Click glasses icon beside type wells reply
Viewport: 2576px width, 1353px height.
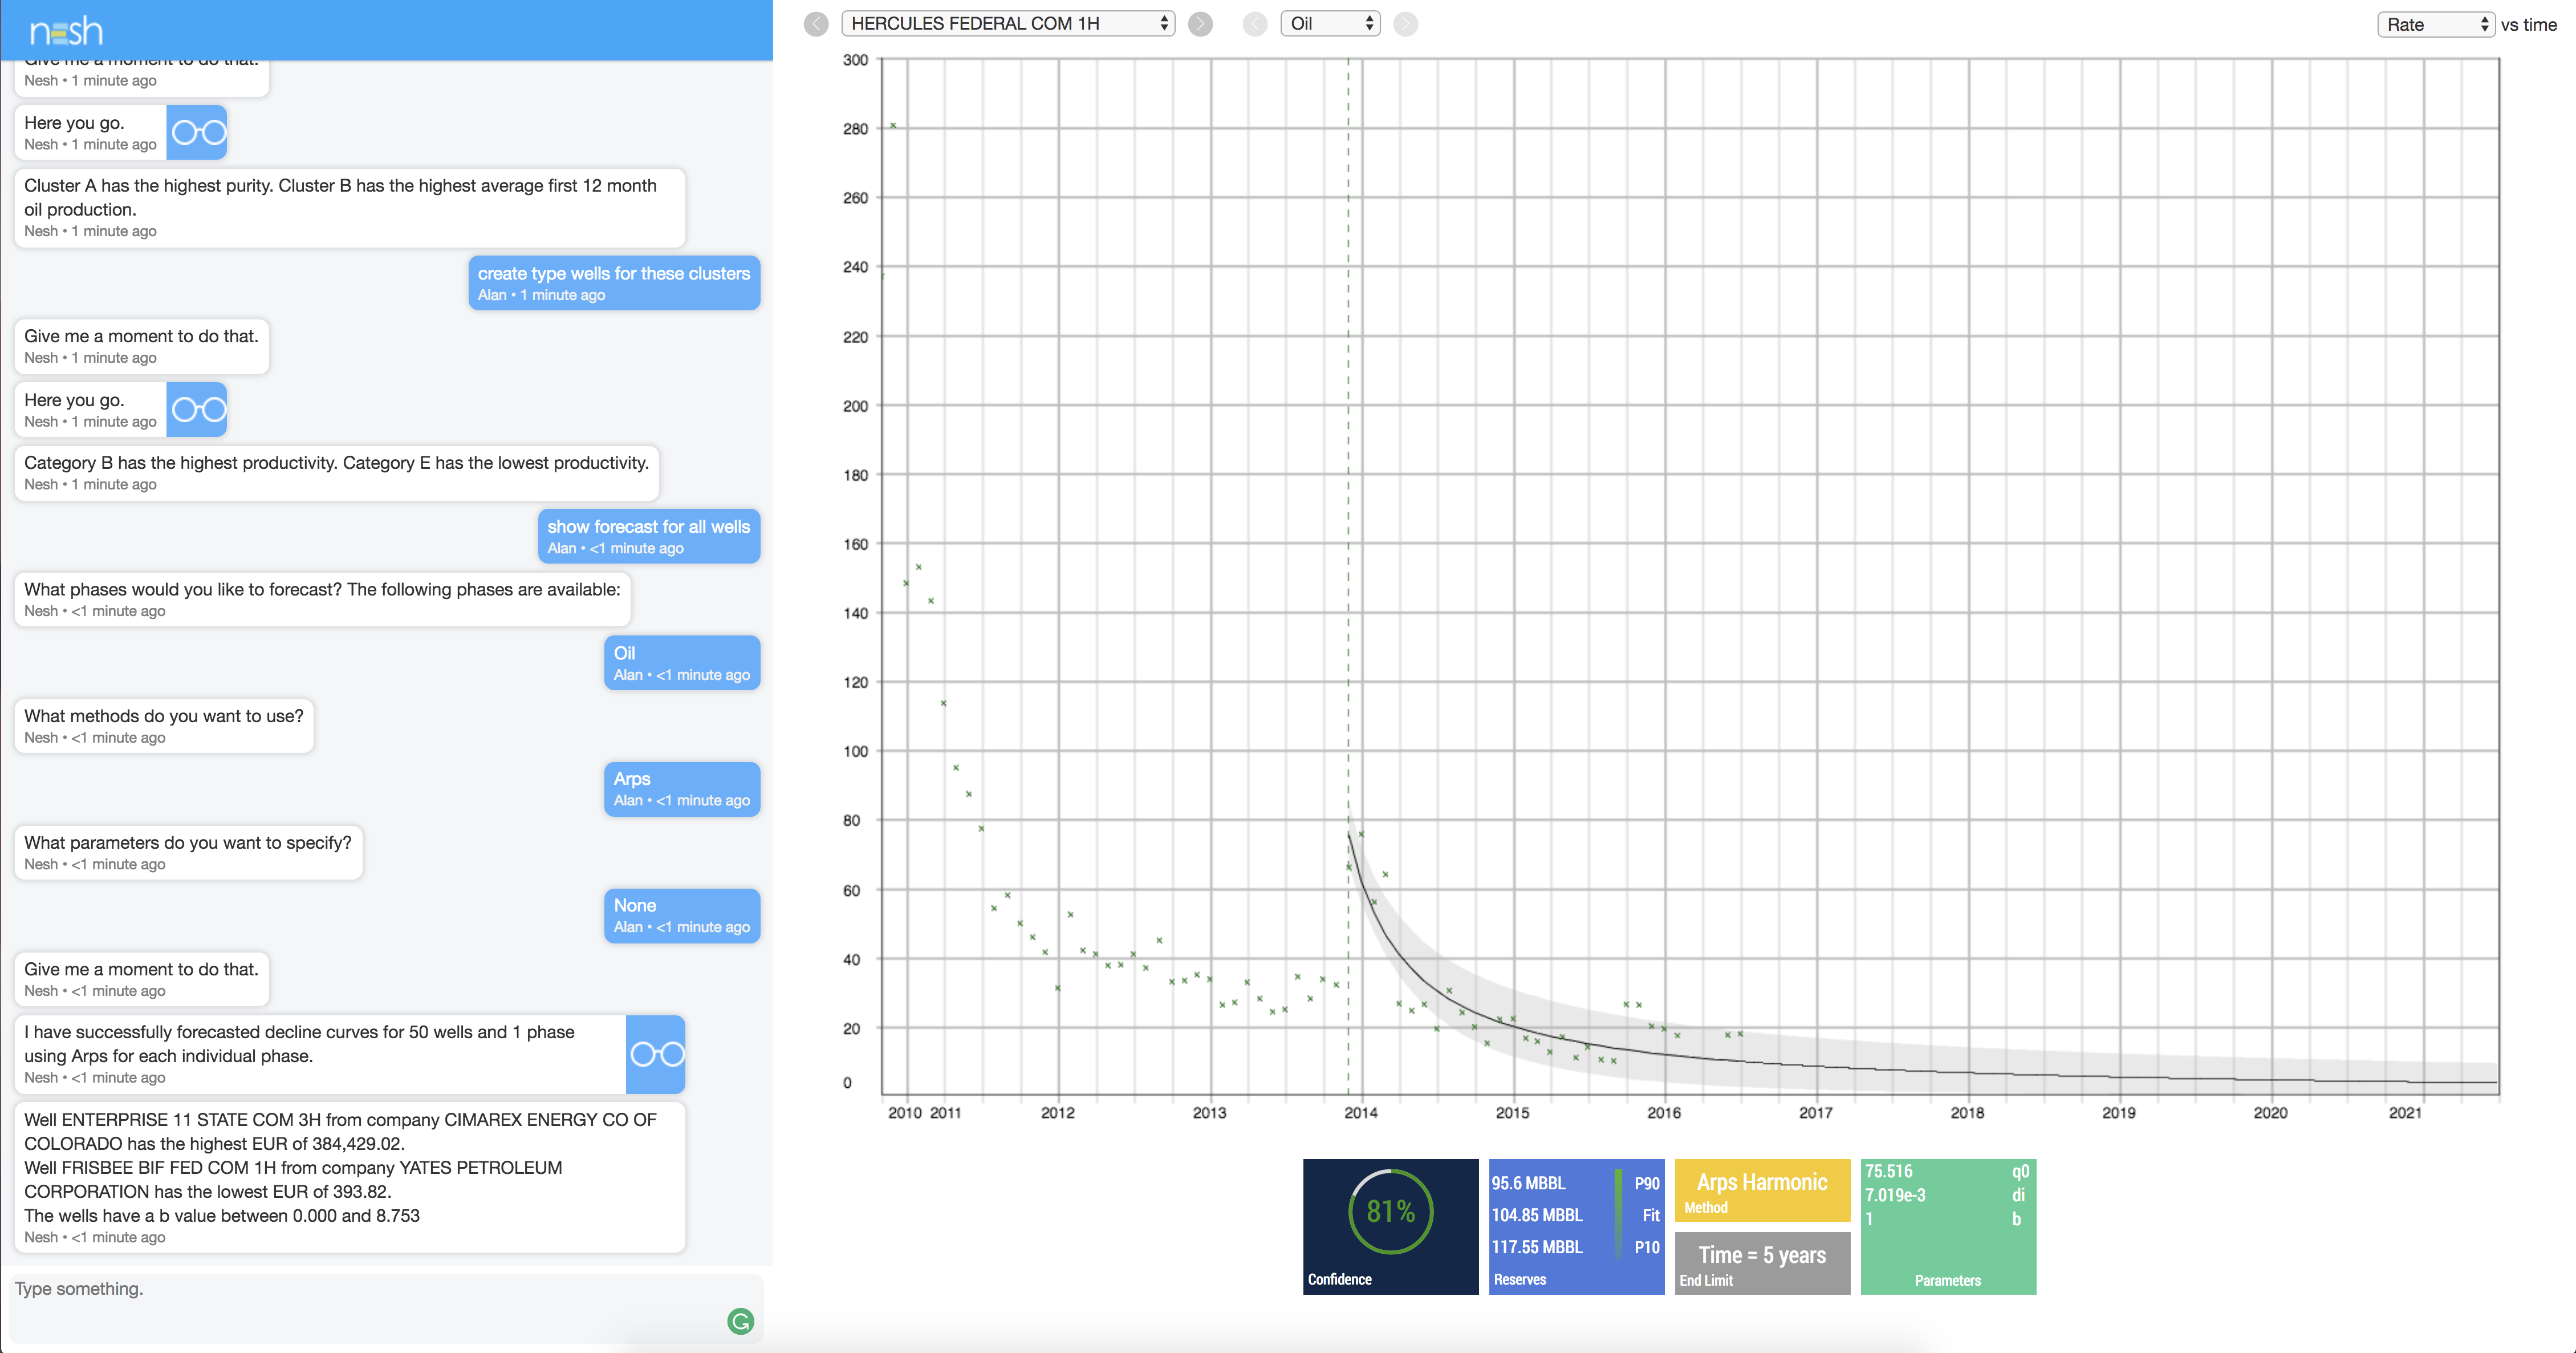pyautogui.click(x=197, y=410)
